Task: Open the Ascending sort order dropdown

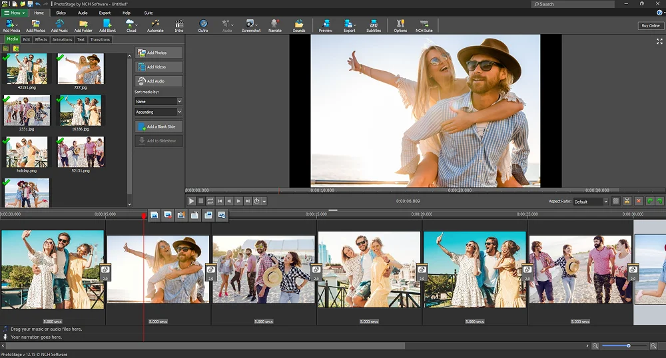Action: pos(159,112)
